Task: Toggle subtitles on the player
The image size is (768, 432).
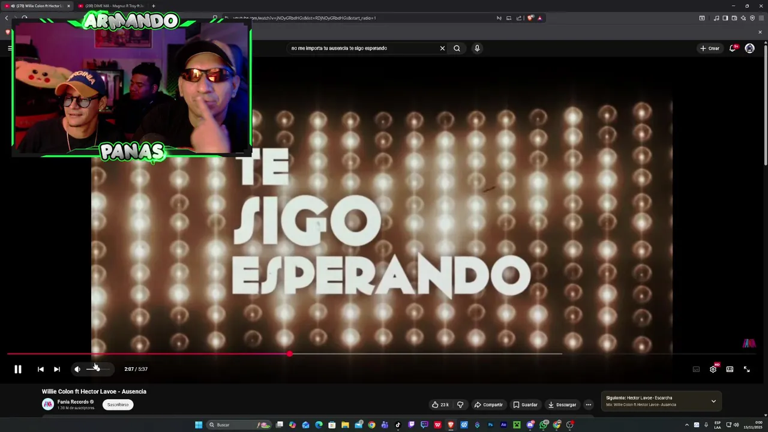Action: (x=696, y=370)
